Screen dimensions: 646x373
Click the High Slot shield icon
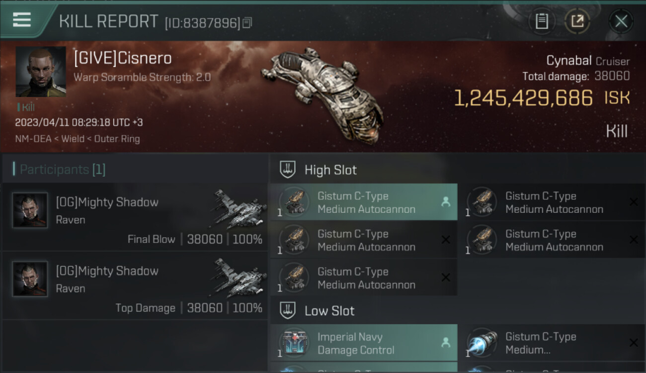click(x=288, y=170)
